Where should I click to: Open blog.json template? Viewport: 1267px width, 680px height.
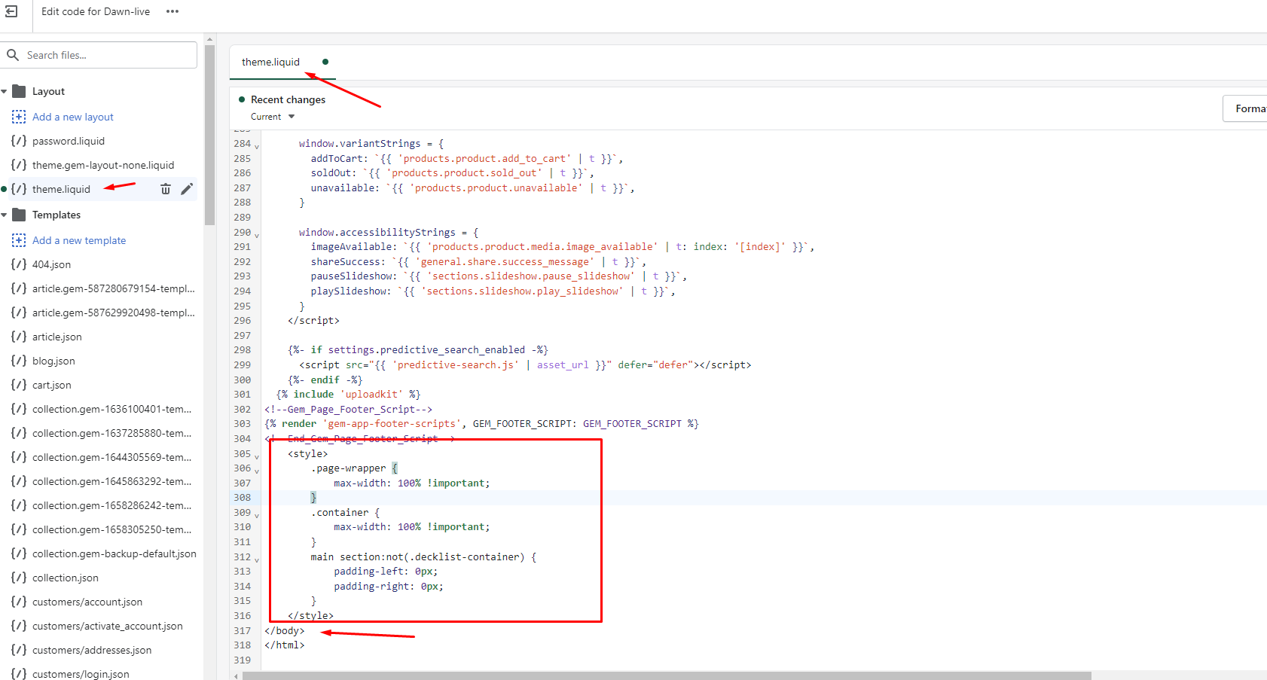click(53, 361)
